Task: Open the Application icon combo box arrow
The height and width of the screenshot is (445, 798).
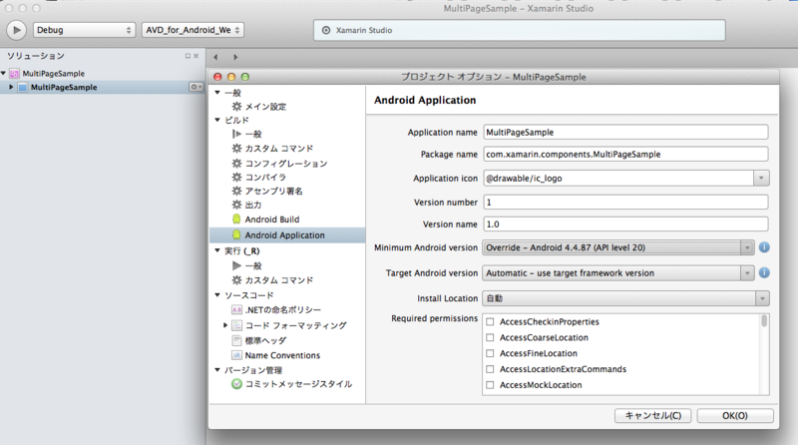Action: tap(761, 179)
